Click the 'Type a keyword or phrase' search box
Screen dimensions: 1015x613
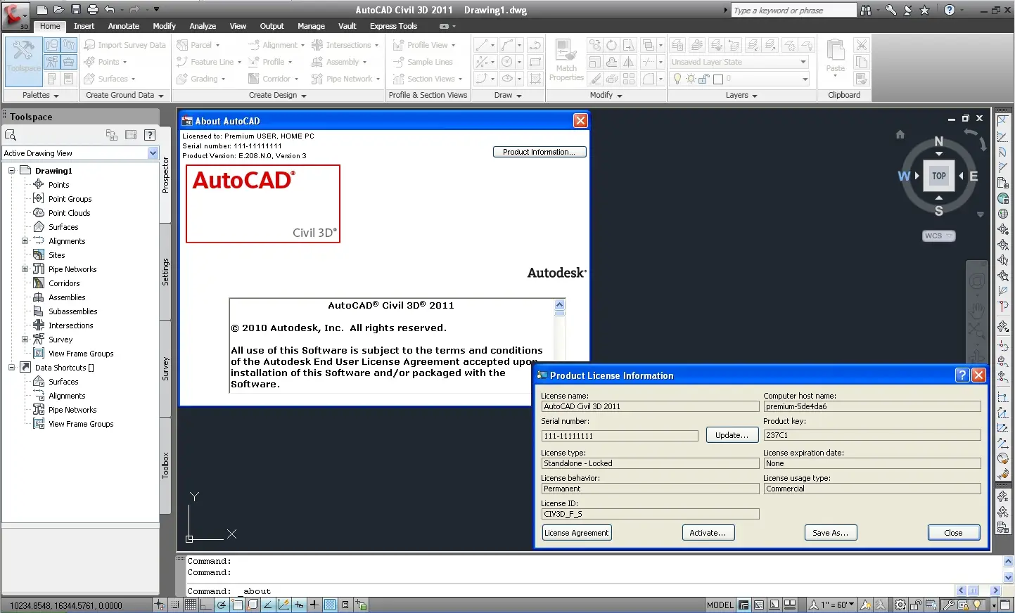(793, 10)
